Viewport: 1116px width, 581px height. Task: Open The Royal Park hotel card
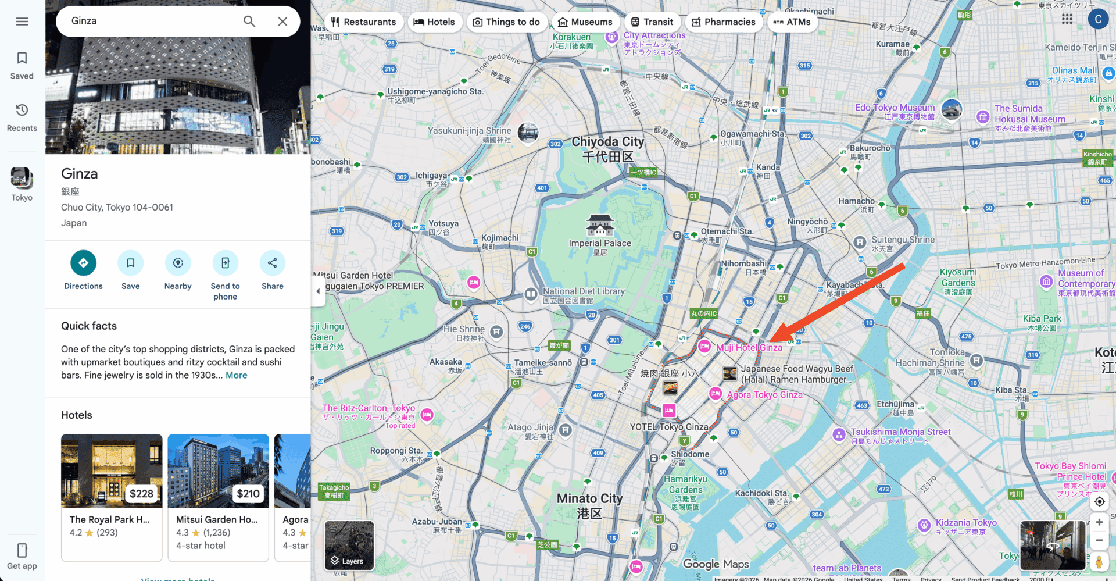tap(112, 497)
